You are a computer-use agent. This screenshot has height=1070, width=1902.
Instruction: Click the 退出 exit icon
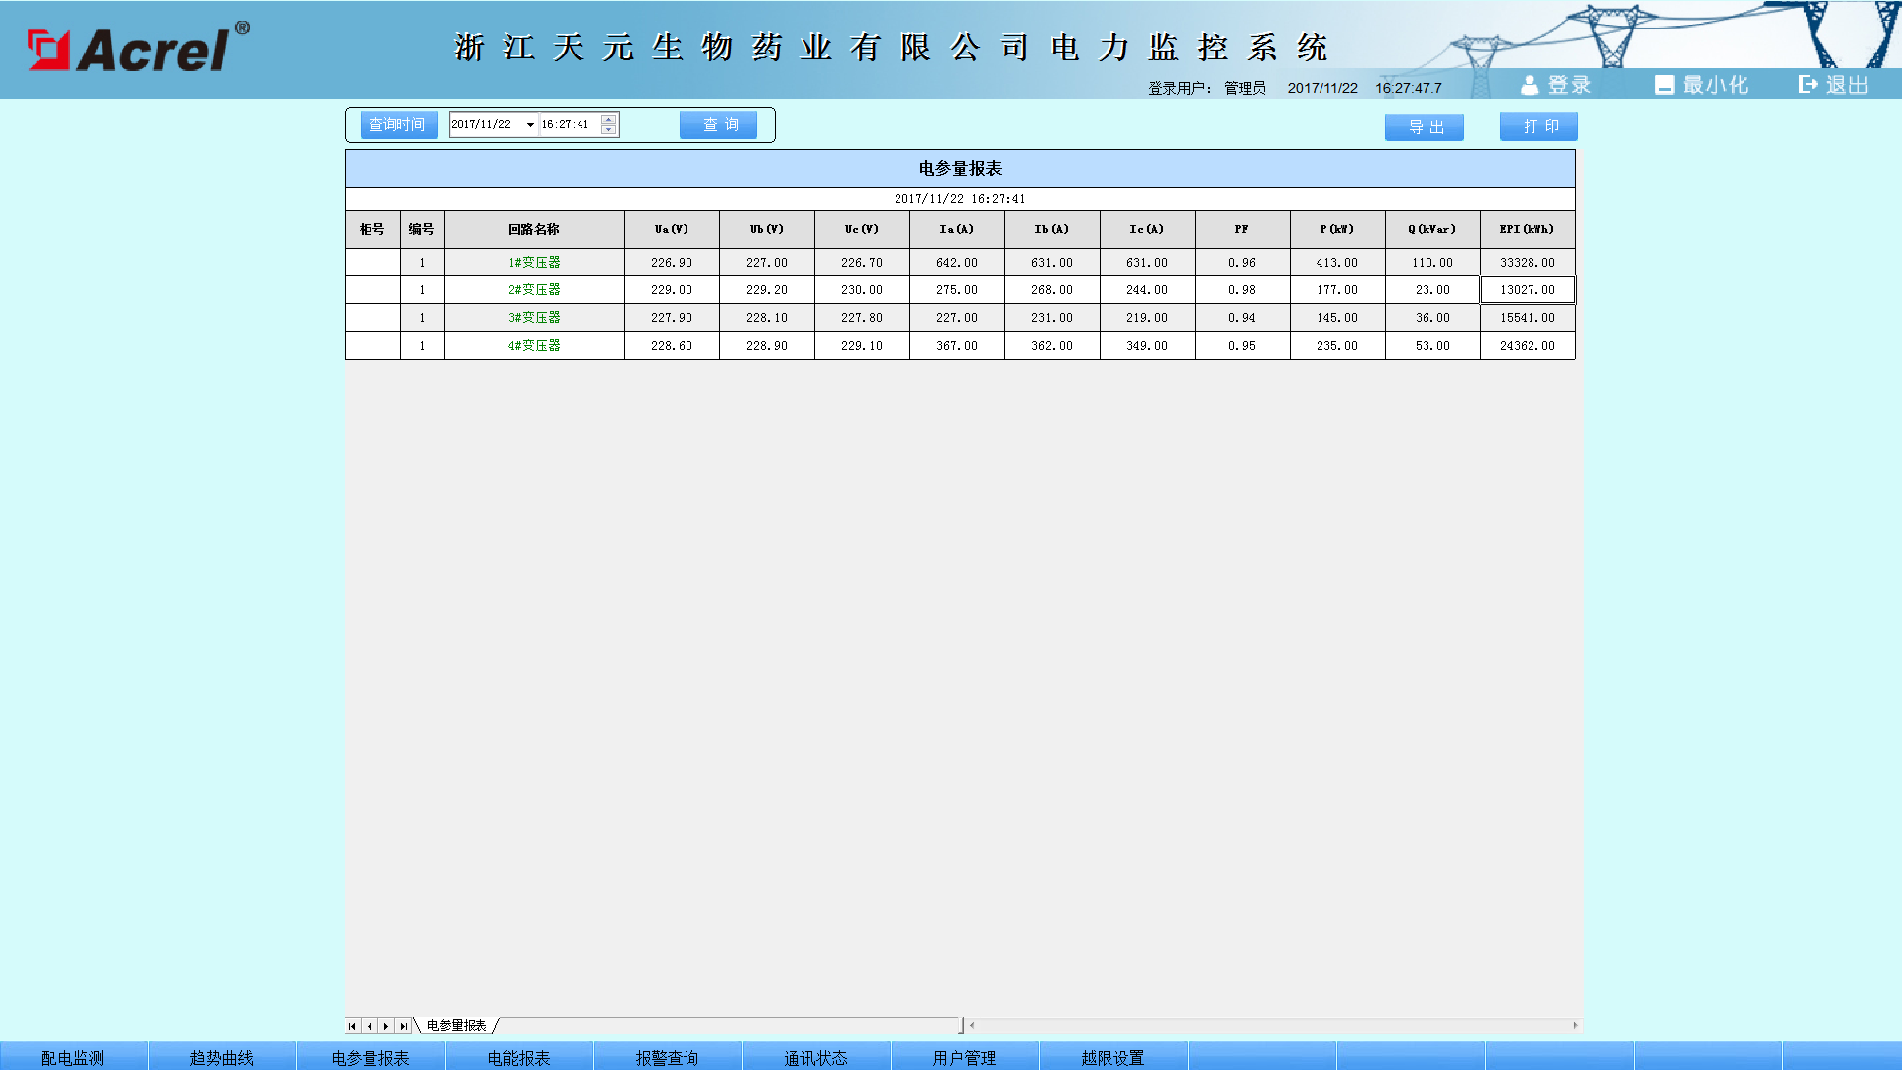pyautogui.click(x=1808, y=85)
